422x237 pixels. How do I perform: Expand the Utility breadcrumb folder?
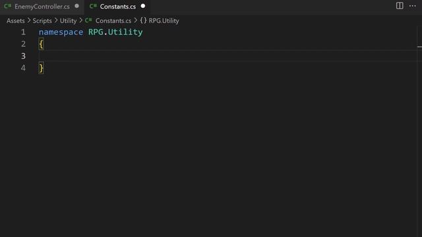coord(68,20)
